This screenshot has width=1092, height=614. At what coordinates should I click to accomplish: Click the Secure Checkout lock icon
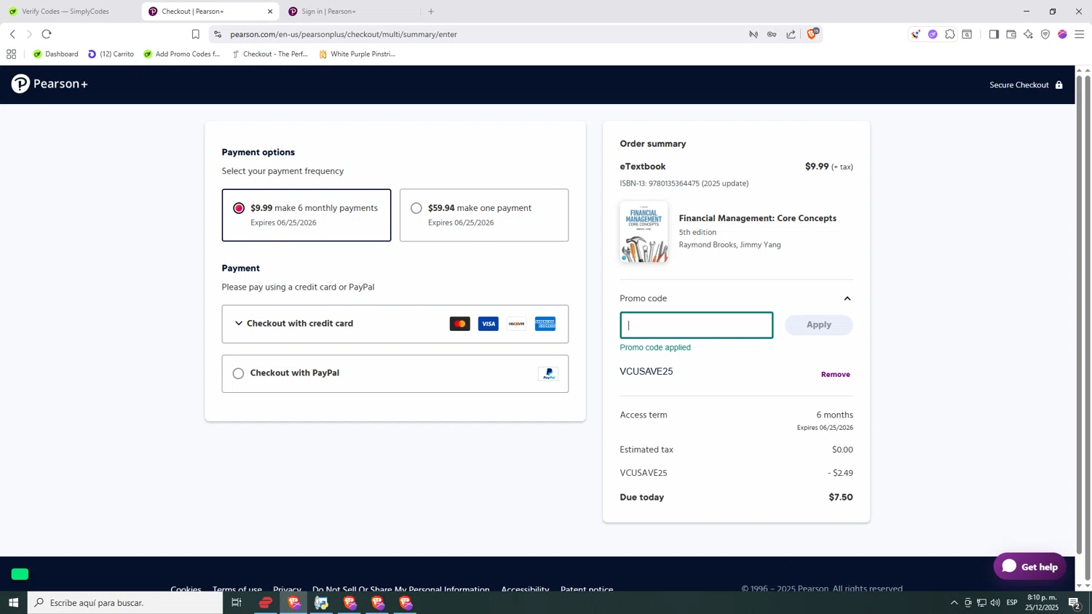click(x=1059, y=85)
